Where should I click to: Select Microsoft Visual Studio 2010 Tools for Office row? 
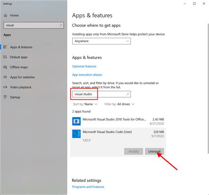[x=118, y=121]
